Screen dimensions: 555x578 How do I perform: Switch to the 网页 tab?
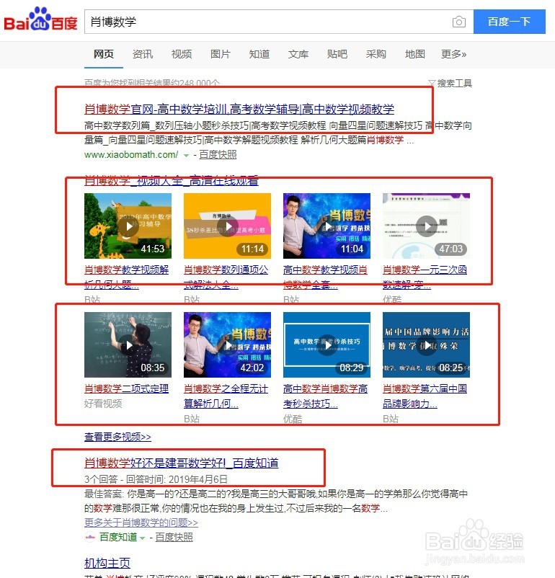coord(104,54)
